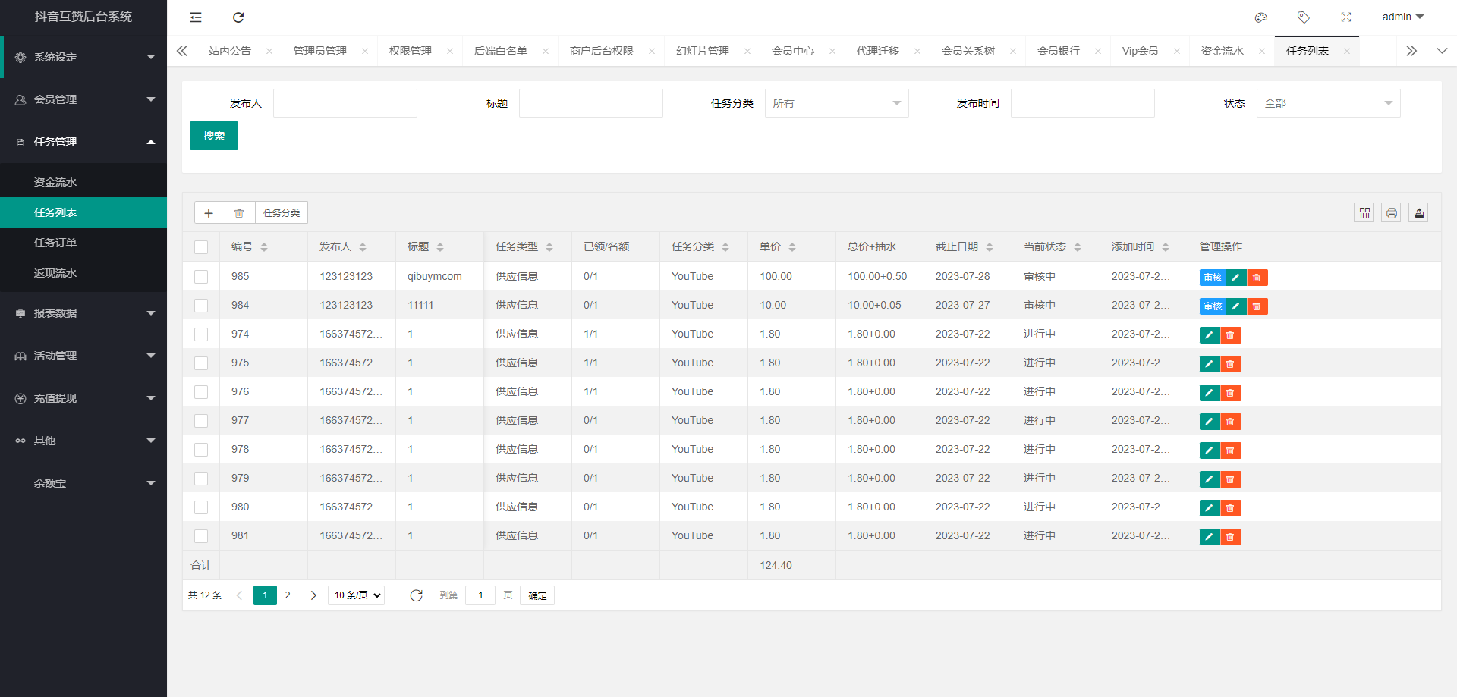Image resolution: width=1457 pixels, height=697 pixels.
Task: Click the add (plus) button above table
Action: (209, 213)
